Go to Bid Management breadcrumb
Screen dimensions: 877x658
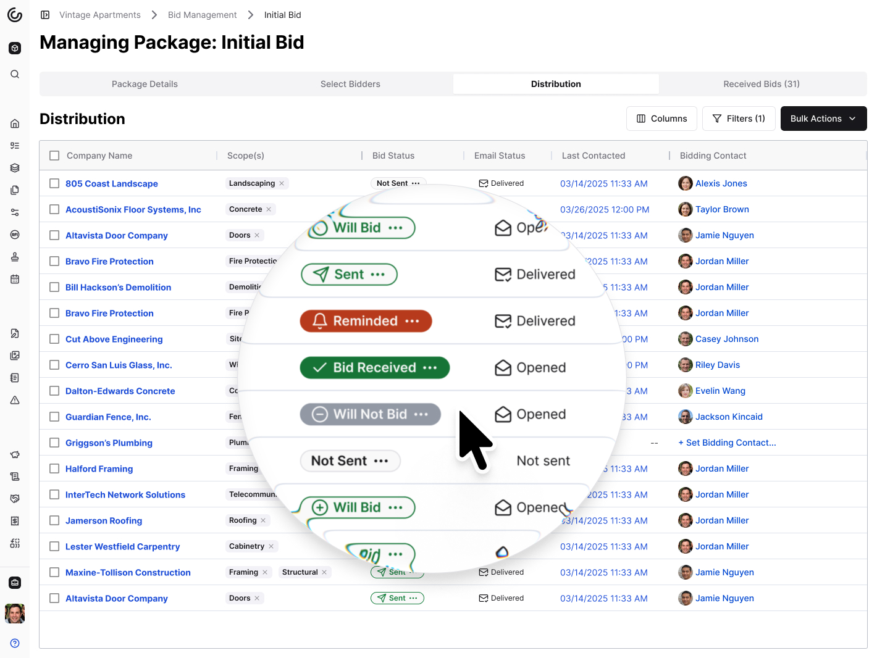pos(202,15)
